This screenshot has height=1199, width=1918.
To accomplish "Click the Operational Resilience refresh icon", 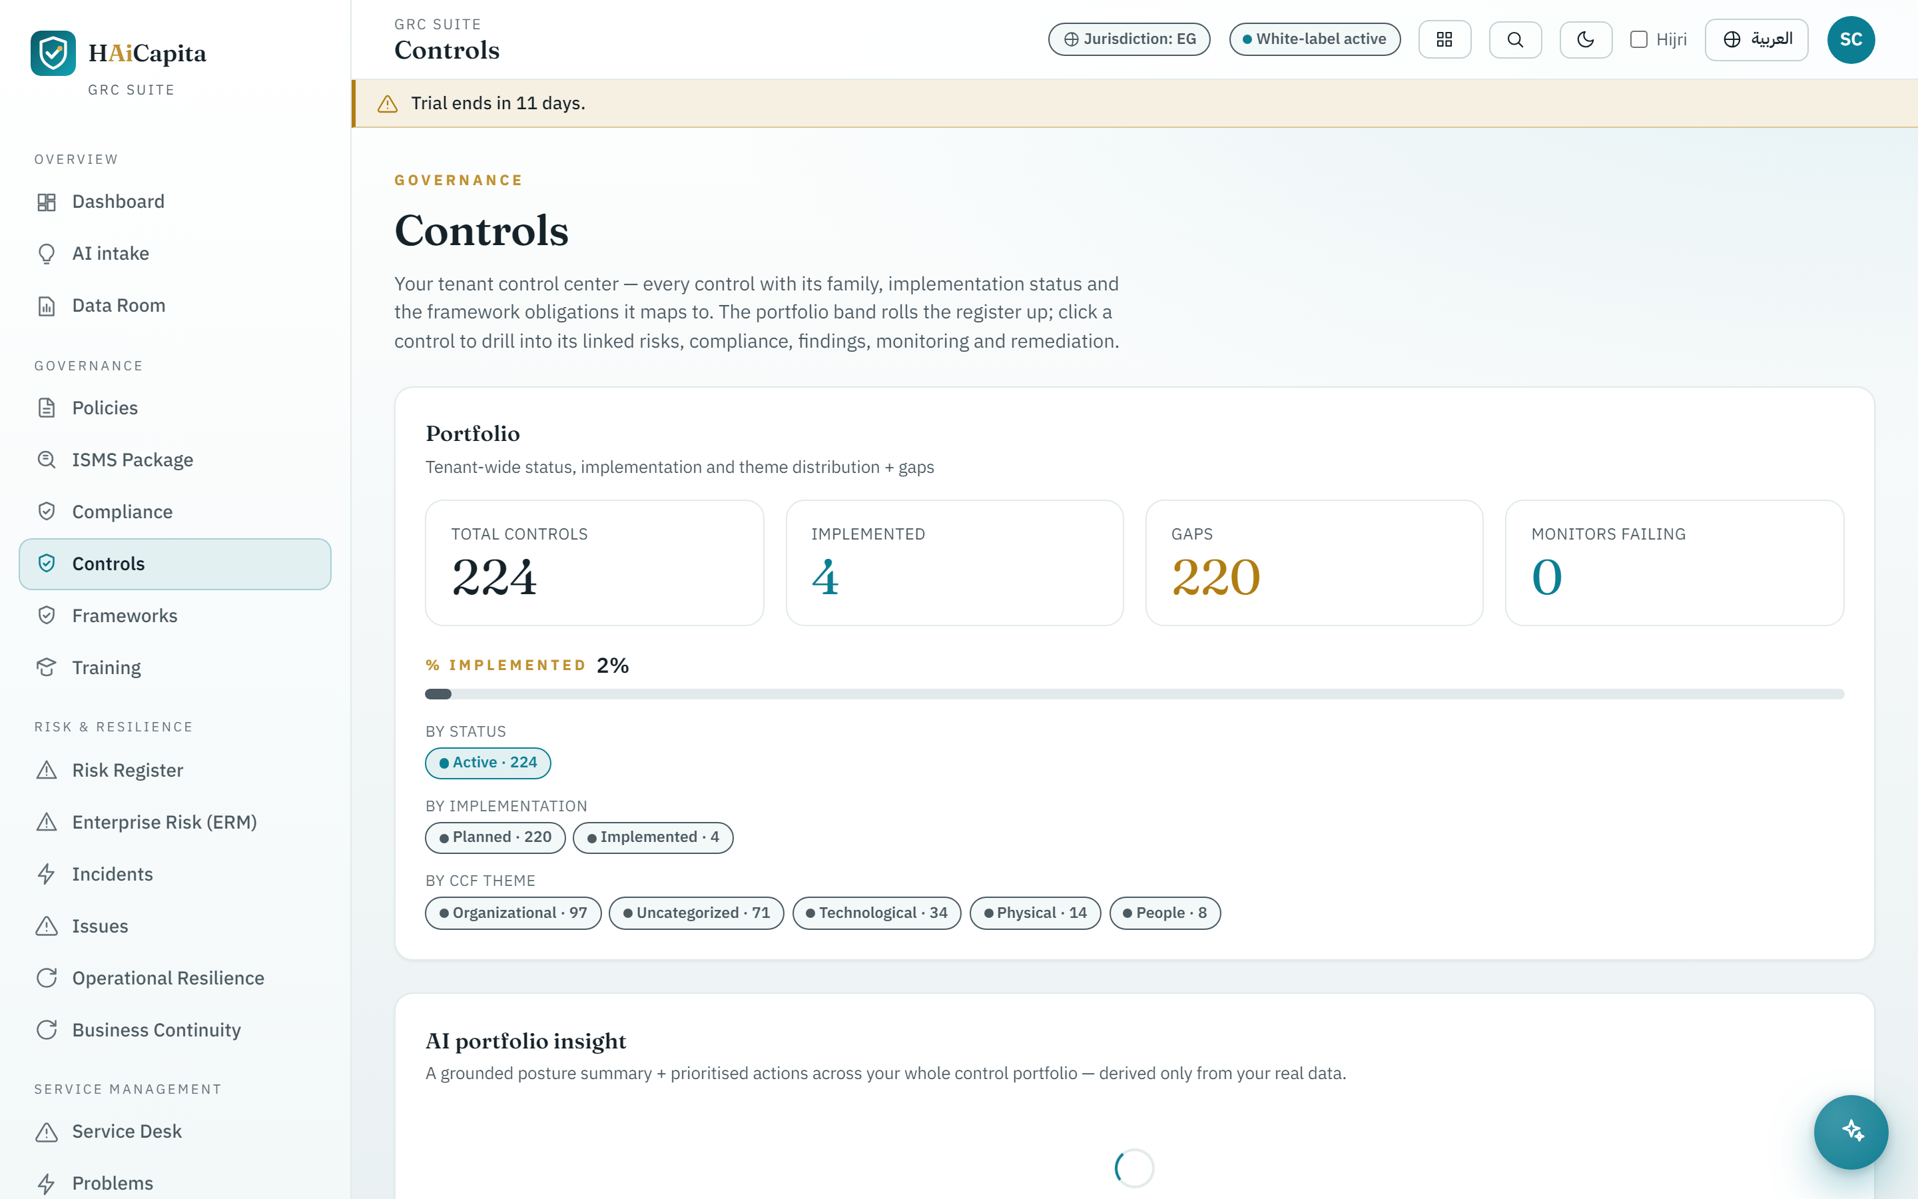I will (x=47, y=979).
